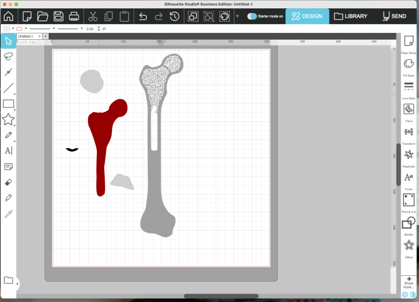Open the Trace panel
419x302 pixels.
point(409,110)
